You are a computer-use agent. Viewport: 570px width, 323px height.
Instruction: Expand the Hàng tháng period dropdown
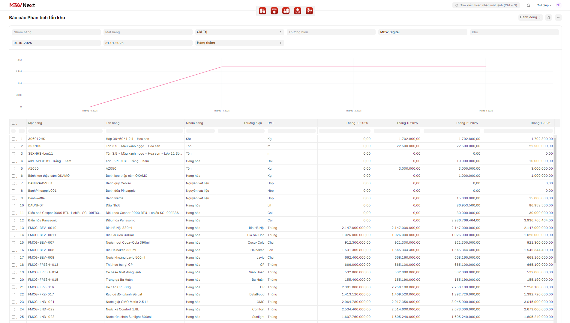239,43
